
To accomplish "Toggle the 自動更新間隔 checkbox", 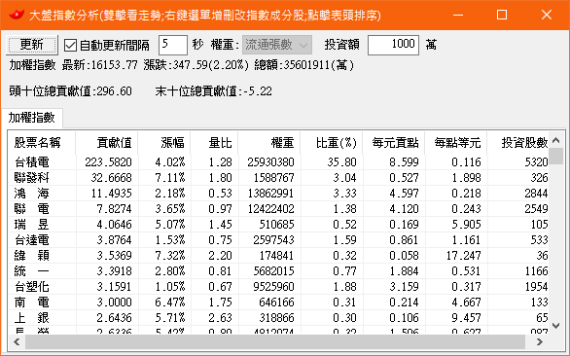I will point(70,46).
